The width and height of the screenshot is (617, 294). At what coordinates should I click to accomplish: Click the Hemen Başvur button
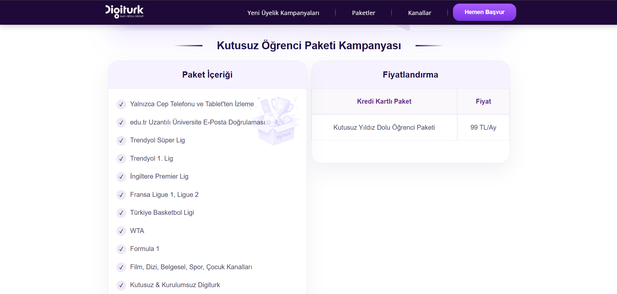click(484, 12)
